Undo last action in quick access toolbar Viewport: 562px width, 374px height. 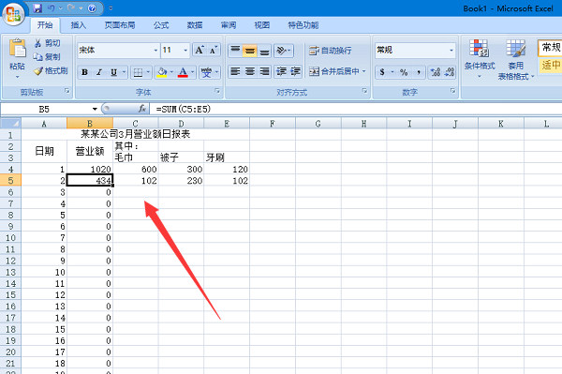51,7
